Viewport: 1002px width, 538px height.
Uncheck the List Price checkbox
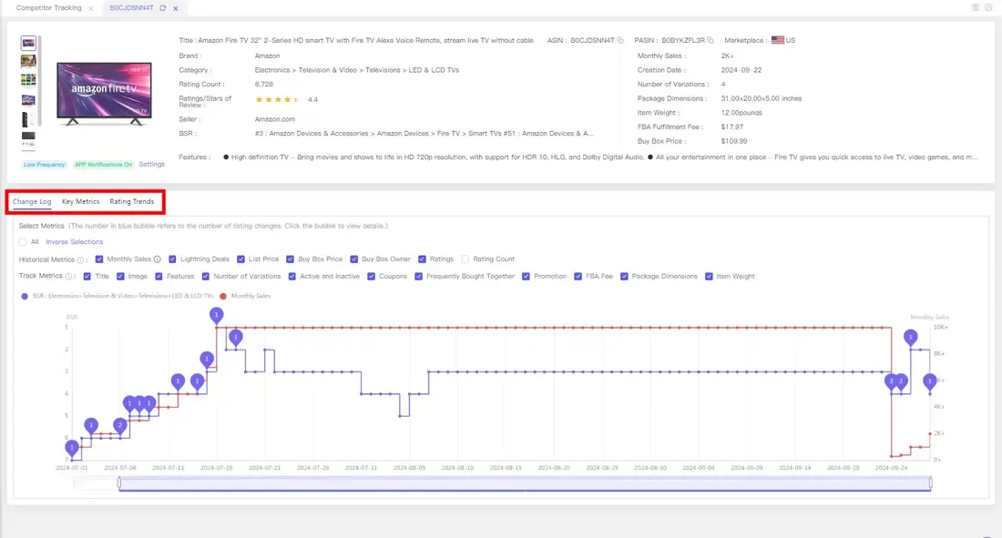(x=240, y=259)
